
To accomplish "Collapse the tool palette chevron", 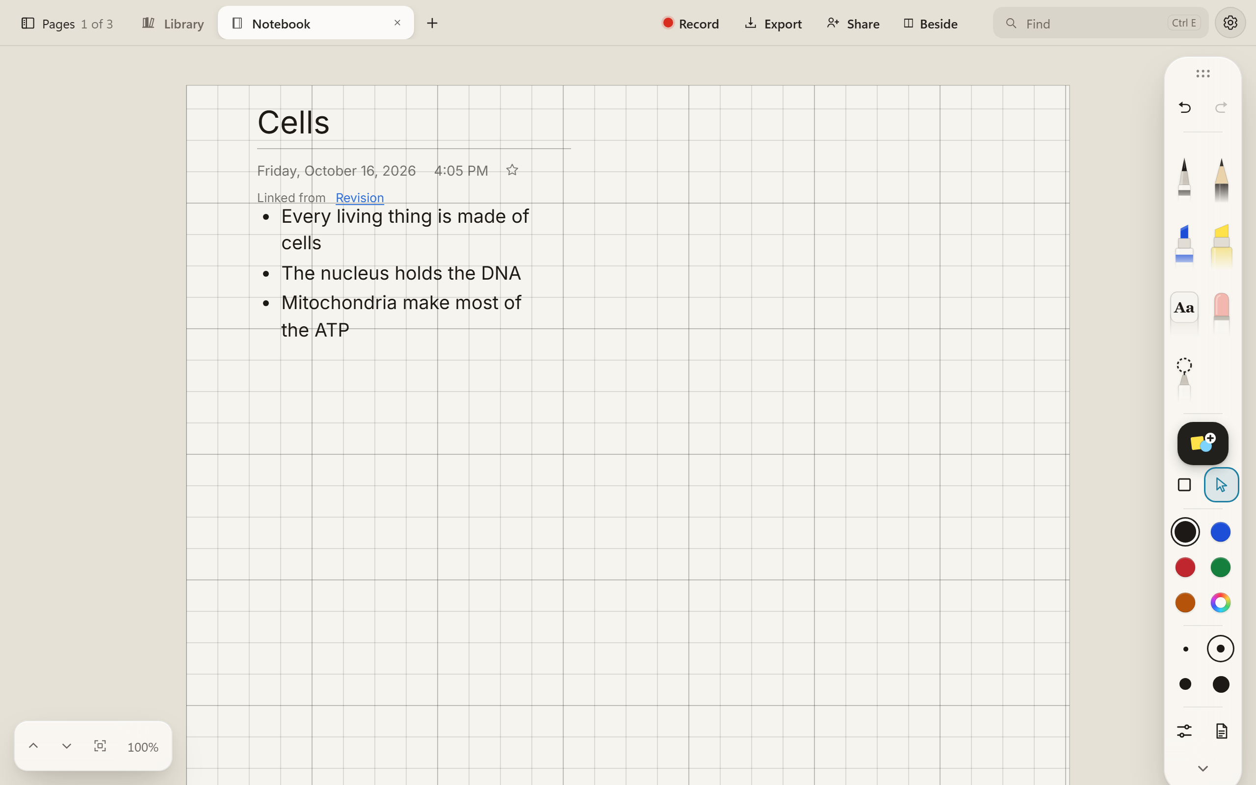I will 1203,768.
